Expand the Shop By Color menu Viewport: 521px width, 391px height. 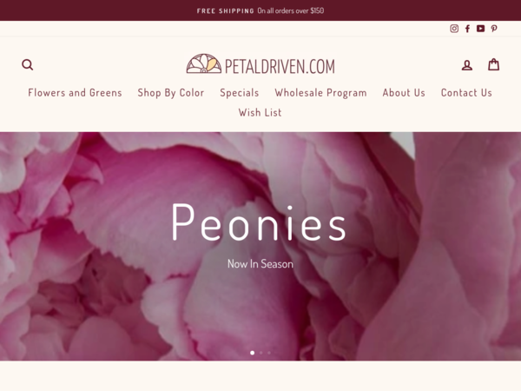coord(171,93)
